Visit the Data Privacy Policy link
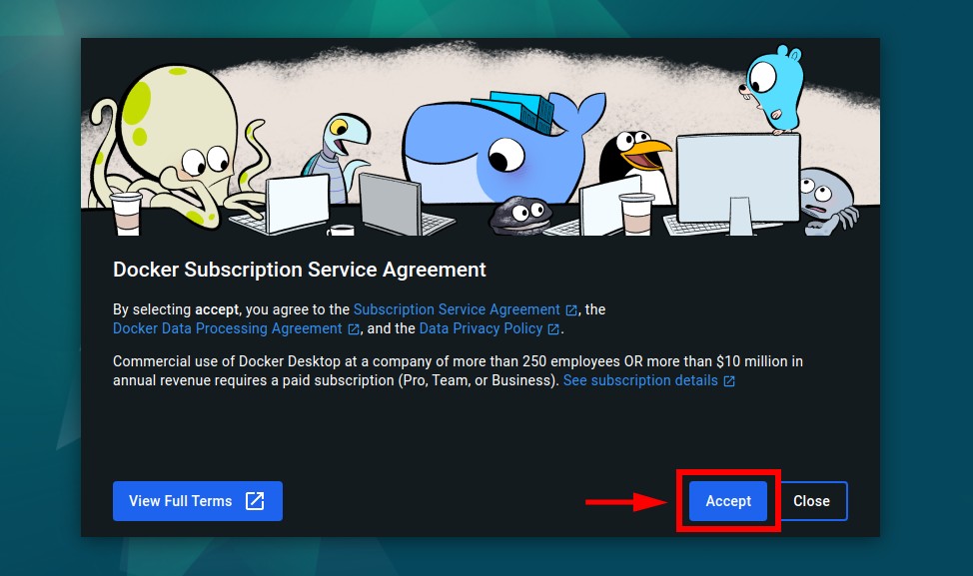Image resolution: width=973 pixels, height=576 pixels. (481, 328)
